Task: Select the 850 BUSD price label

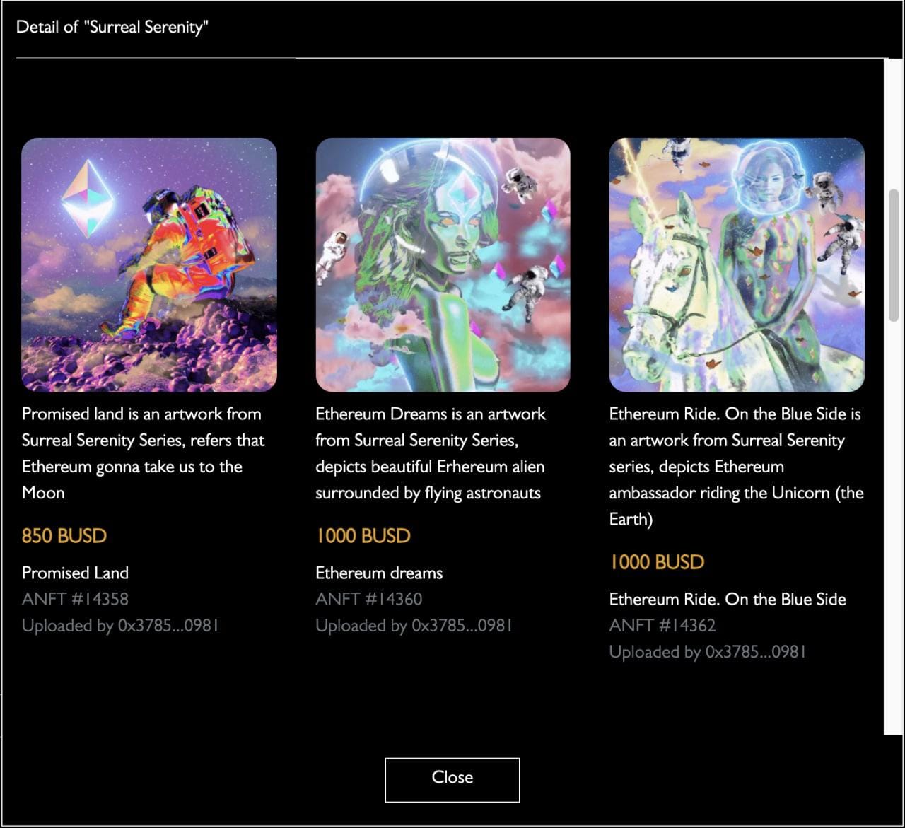Action: coord(64,536)
